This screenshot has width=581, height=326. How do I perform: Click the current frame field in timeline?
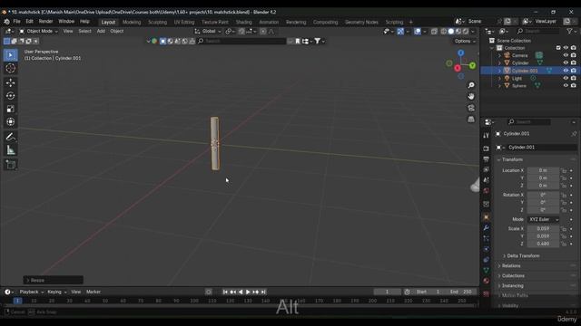coord(388,292)
